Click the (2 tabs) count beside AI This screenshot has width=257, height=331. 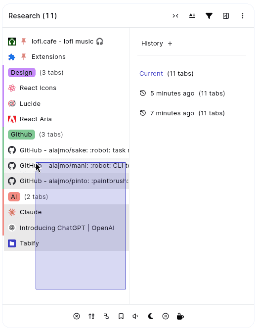coord(36,197)
